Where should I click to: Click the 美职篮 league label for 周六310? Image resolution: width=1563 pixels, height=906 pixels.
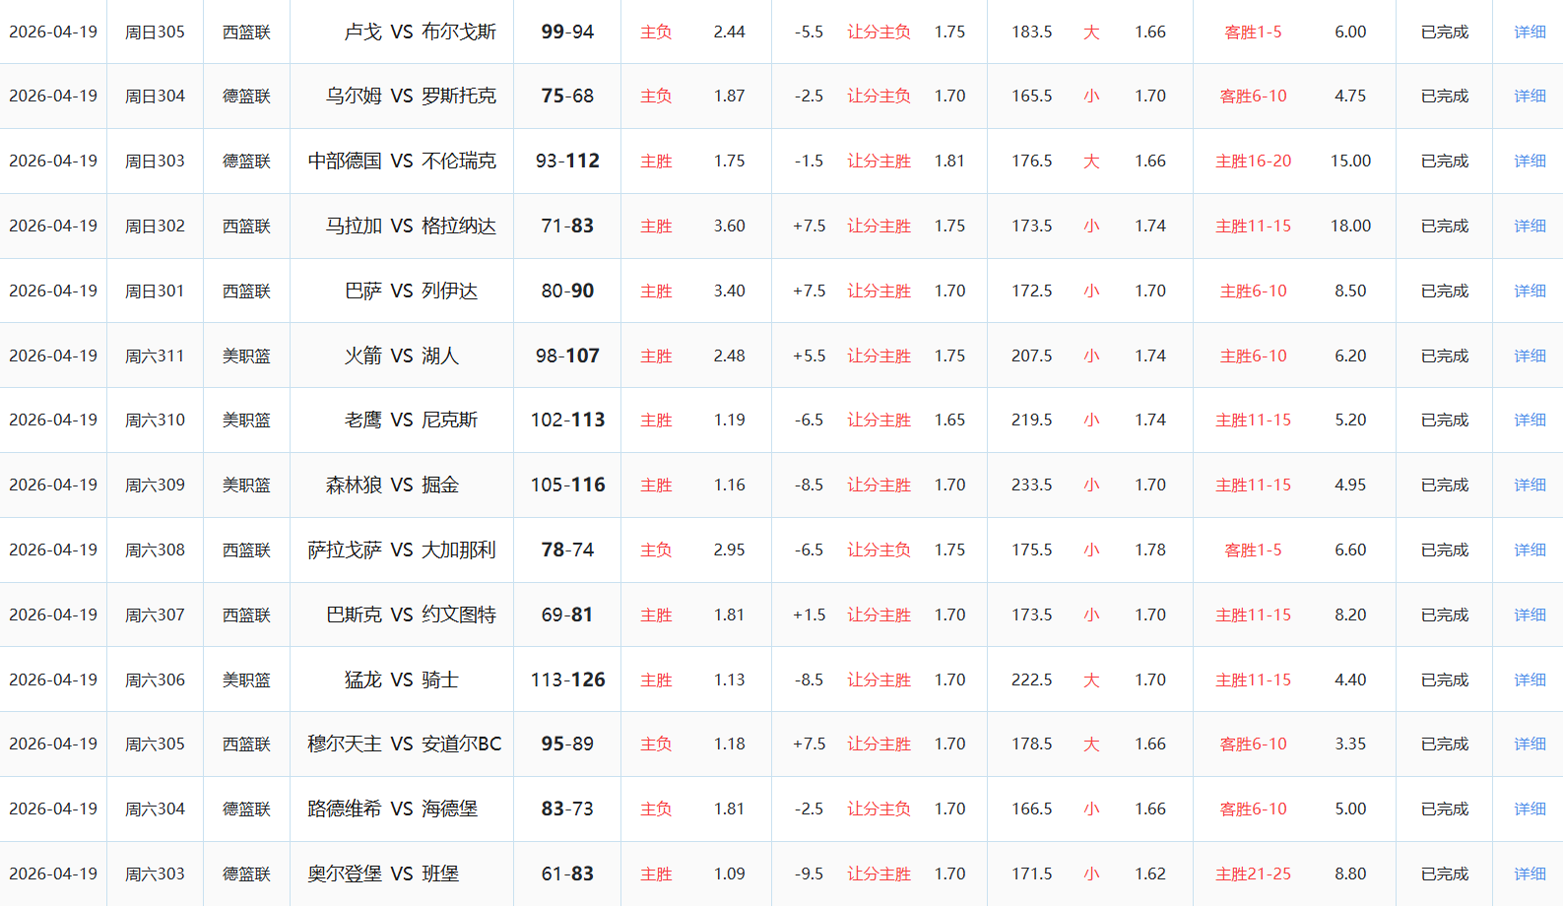(246, 420)
